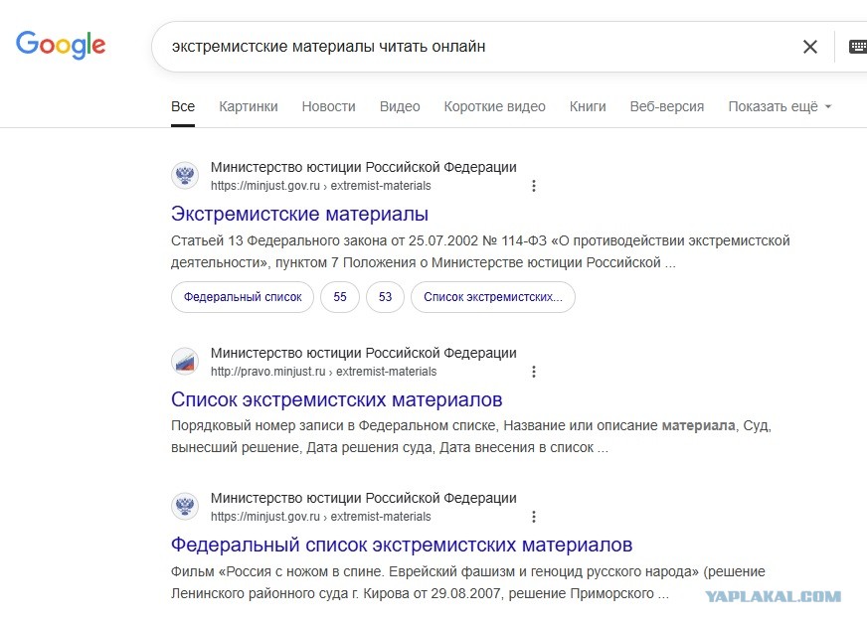The image size is (867, 626).
Task: Click the pravo.minjust.ru URL breadcrumb
Action: tap(323, 372)
